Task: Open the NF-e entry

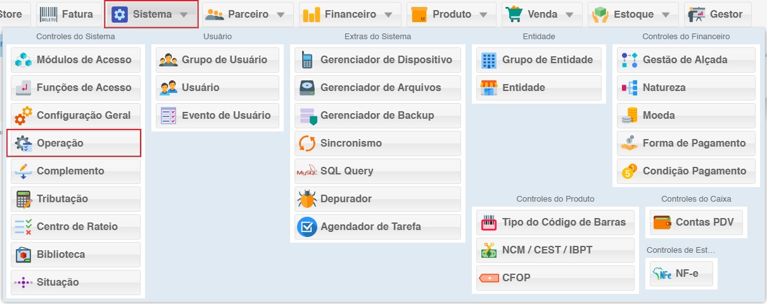Action: [x=679, y=274]
